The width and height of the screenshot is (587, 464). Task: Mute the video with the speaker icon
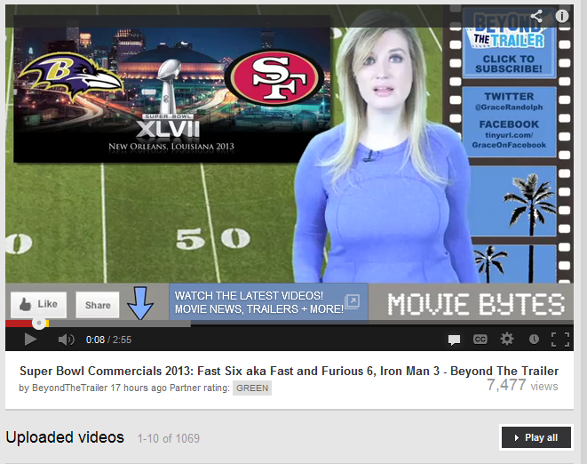click(x=67, y=340)
